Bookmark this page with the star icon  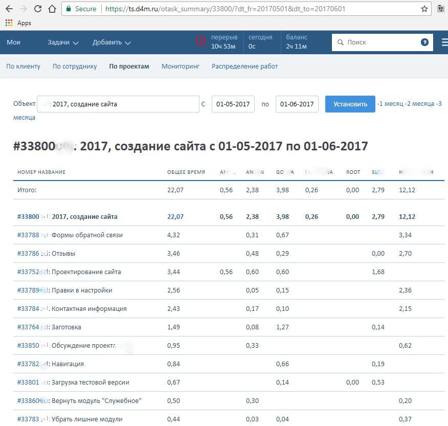tap(424, 9)
